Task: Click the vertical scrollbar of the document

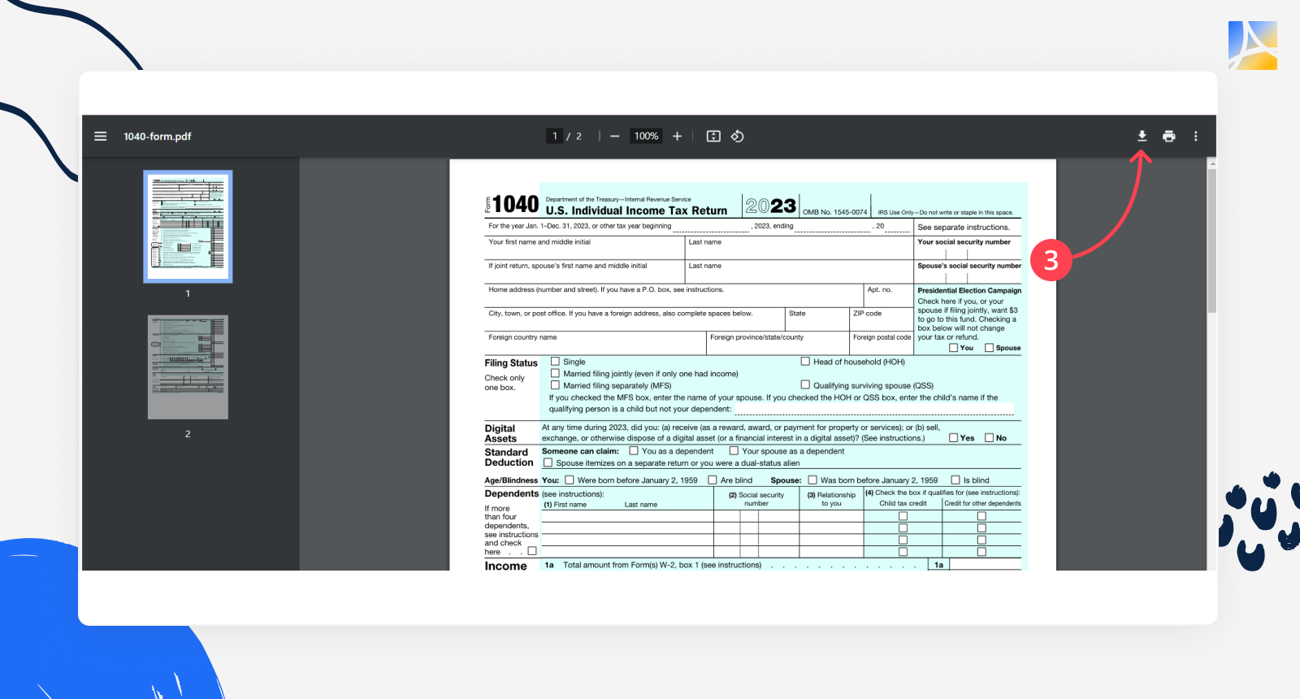Action: [x=1211, y=244]
